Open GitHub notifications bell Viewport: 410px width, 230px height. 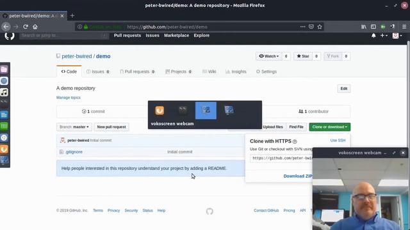click(373, 36)
